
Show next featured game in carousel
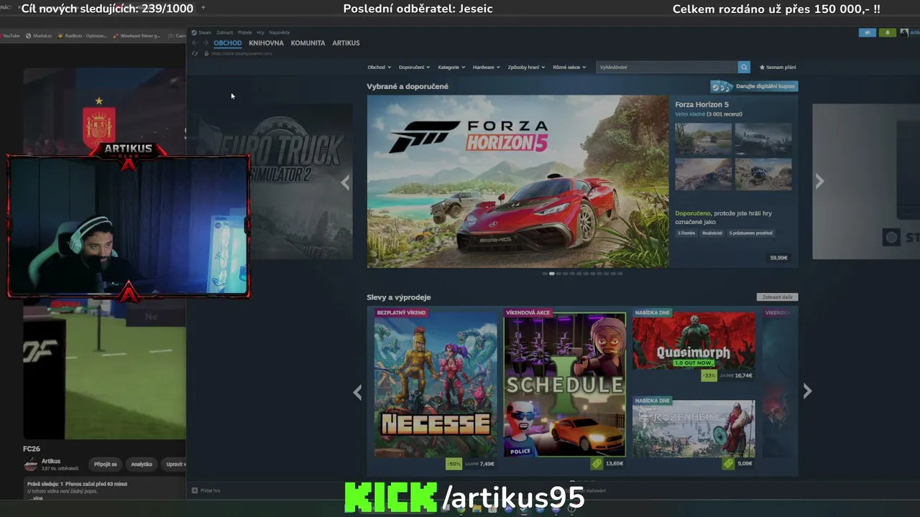pyautogui.click(x=819, y=181)
